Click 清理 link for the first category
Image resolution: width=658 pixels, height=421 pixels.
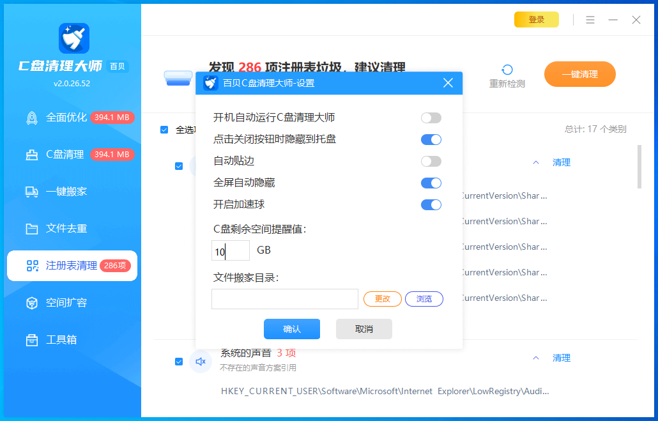(562, 162)
